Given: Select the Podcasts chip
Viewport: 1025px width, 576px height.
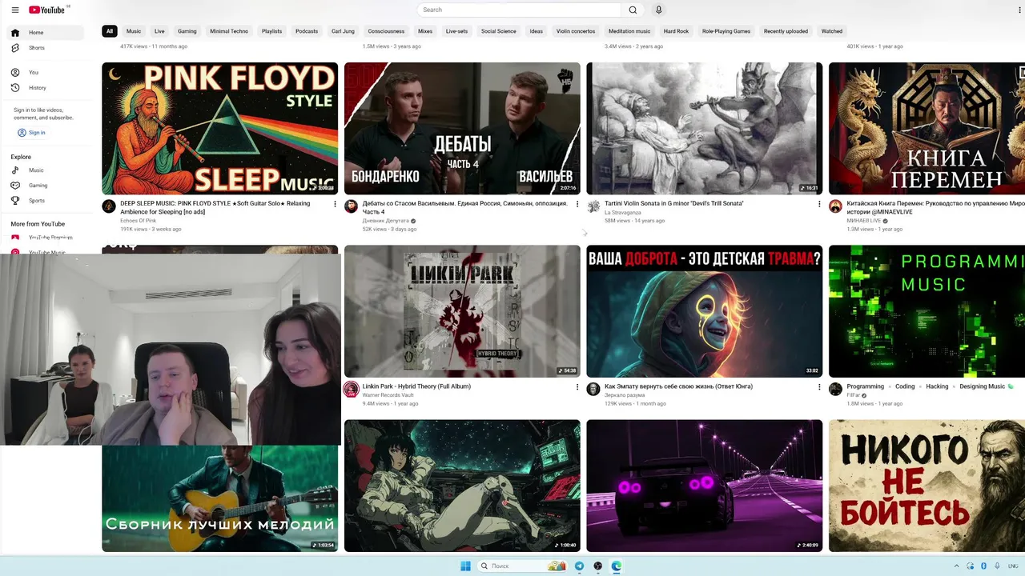Looking at the screenshot, I should click(307, 31).
